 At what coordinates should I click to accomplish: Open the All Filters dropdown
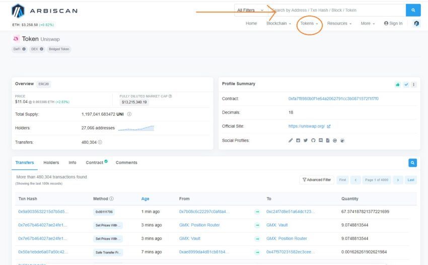(x=250, y=10)
